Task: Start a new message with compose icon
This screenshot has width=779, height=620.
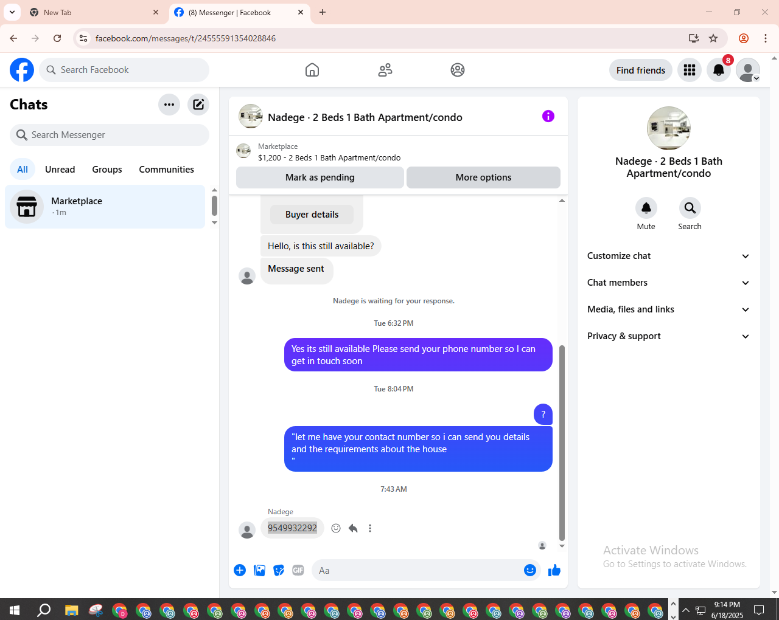Action: (x=198, y=105)
